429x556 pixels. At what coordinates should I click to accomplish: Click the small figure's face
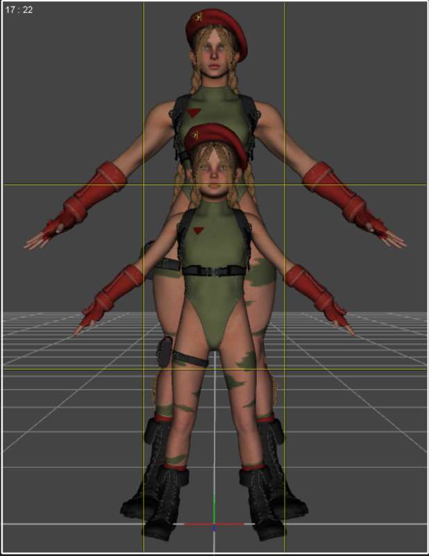coord(214,174)
